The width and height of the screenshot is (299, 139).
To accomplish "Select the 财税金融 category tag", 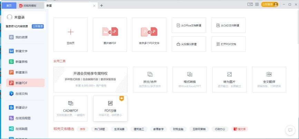I will [178, 129].
